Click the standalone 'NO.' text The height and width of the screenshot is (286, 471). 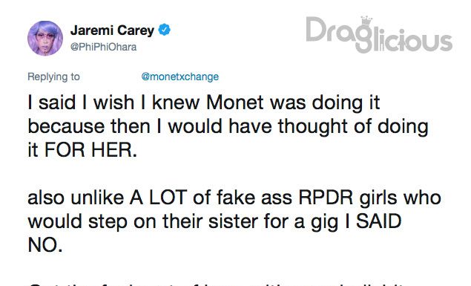coord(45,245)
